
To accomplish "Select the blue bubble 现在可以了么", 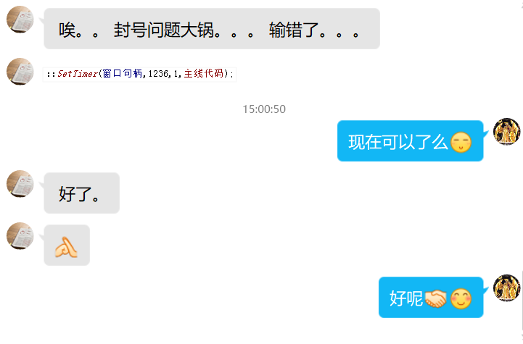I will 411,141.
